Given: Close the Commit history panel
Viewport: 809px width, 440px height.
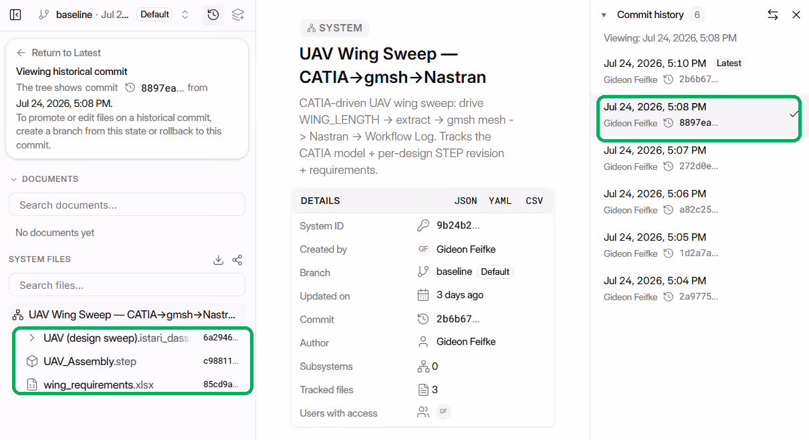Looking at the screenshot, I should pos(796,15).
